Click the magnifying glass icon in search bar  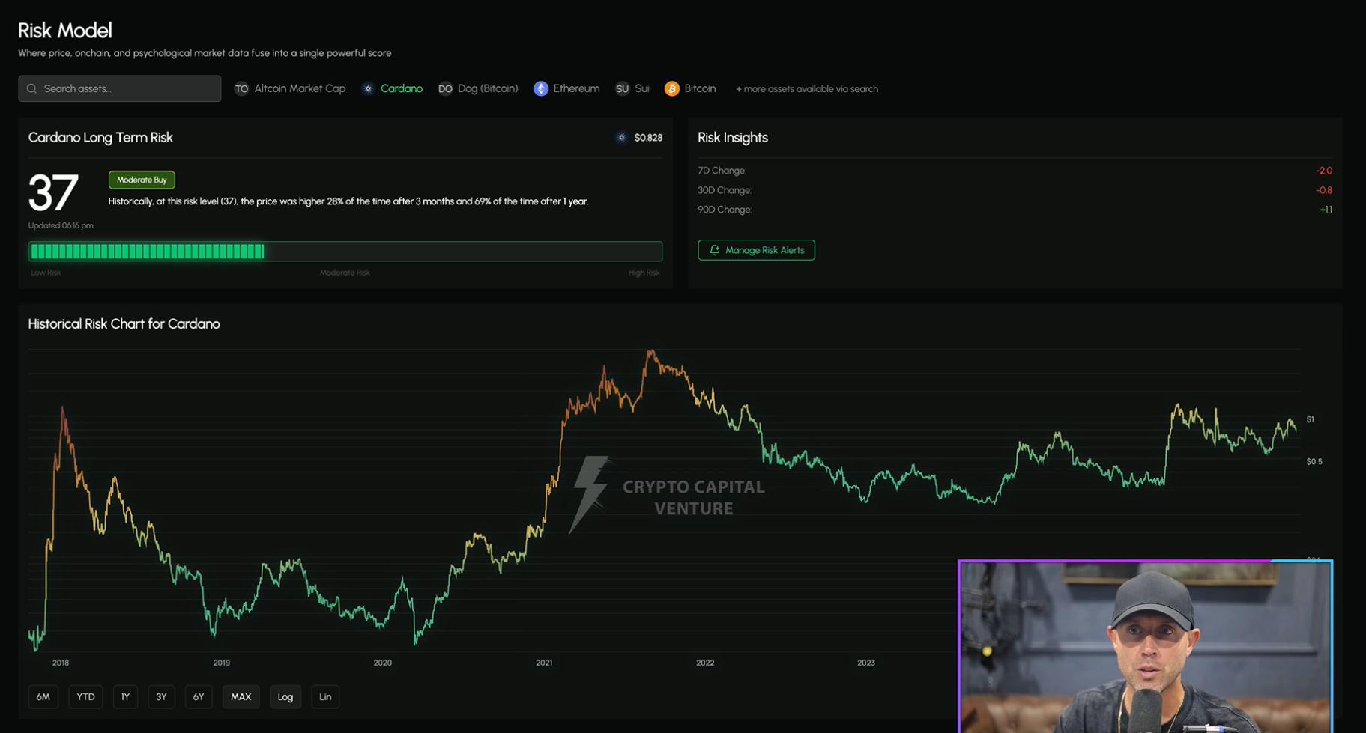click(x=32, y=88)
